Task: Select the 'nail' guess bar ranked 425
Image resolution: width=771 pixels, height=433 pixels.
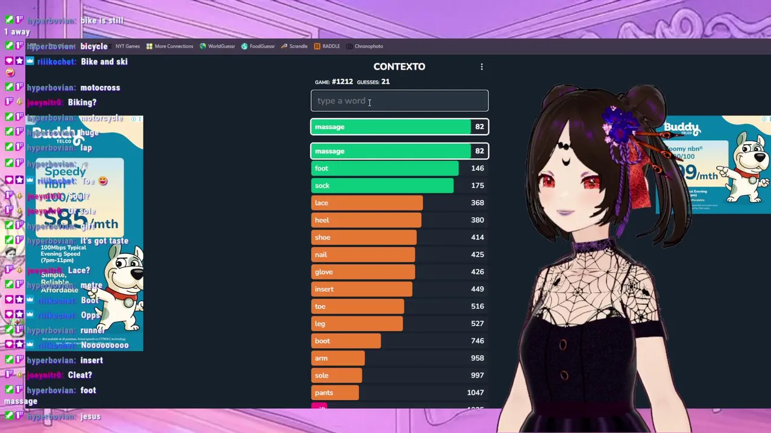Action: [x=399, y=254]
